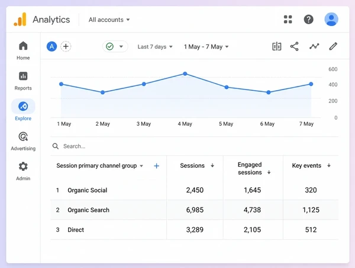Sort by Key events column arrow
355x268 pixels.
pos(329,165)
